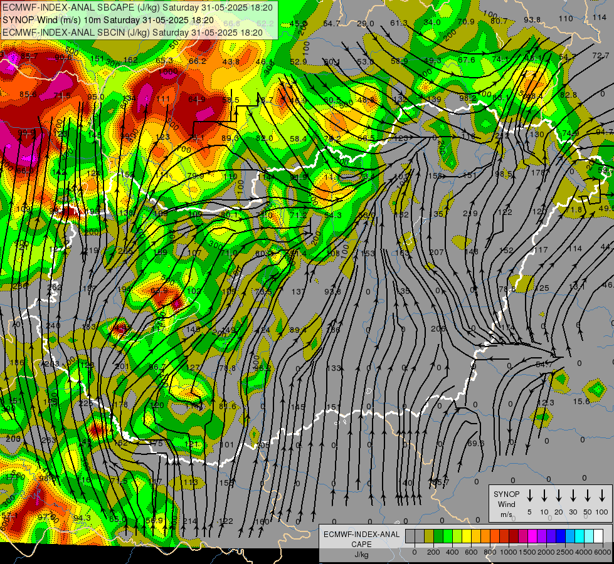Screen dimensions: 614x564
Task: Click the map value 72.7
Action: 601,56
